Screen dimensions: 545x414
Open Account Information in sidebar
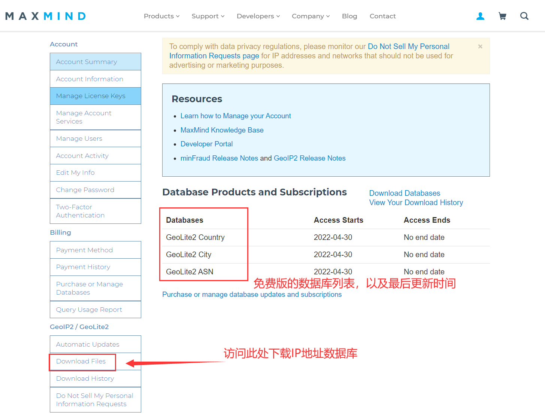[96, 79]
